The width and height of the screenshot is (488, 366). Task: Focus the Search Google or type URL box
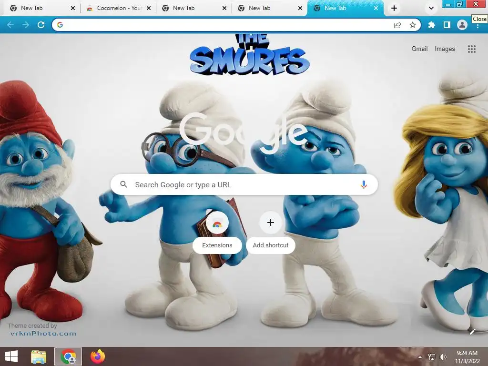(x=244, y=184)
